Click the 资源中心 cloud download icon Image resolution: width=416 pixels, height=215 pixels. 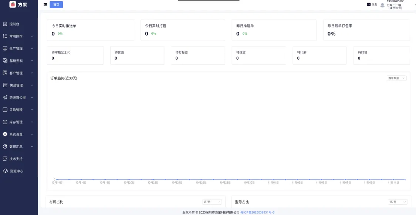(x=5, y=171)
